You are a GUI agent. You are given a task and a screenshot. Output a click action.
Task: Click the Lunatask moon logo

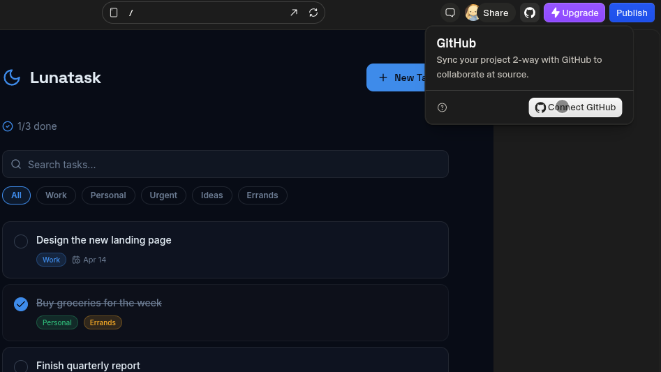(x=12, y=77)
